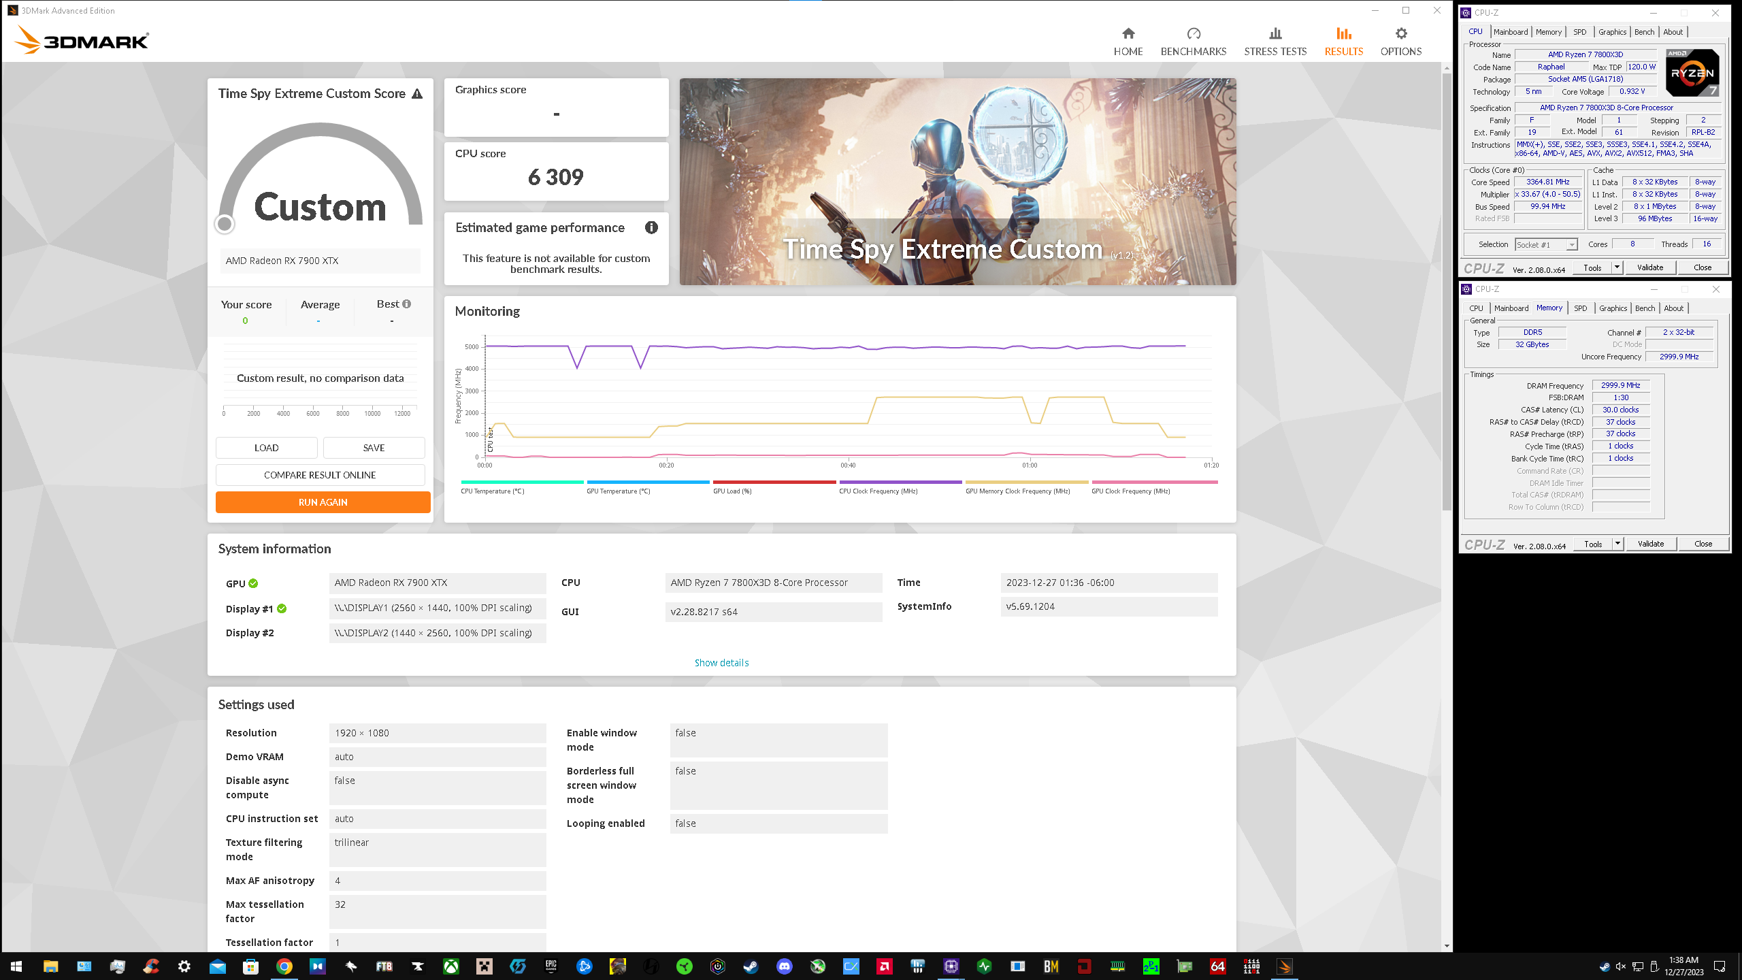Click the green check beside GPU label
The image size is (1742, 980).
point(253,583)
